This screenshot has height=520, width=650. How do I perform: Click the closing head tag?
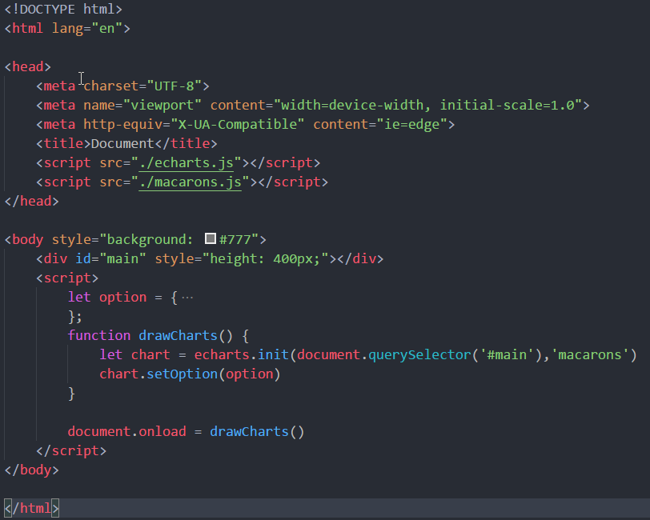click(32, 202)
